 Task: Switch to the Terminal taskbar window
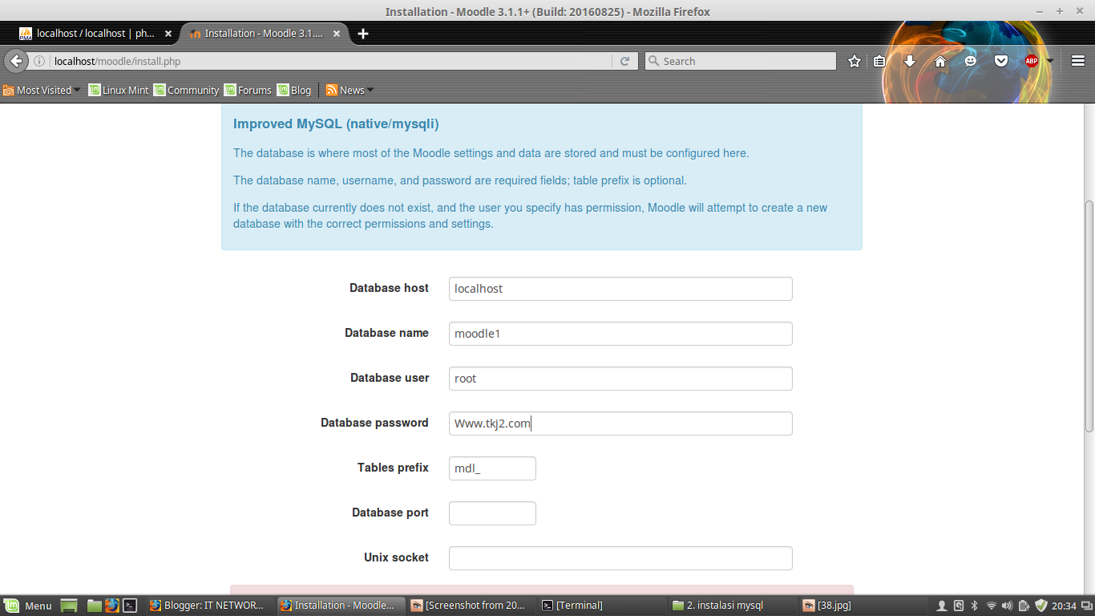point(601,606)
